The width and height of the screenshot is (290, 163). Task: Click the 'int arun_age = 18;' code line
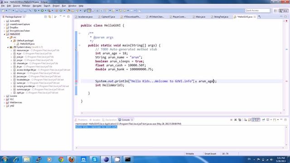(111, 53)
